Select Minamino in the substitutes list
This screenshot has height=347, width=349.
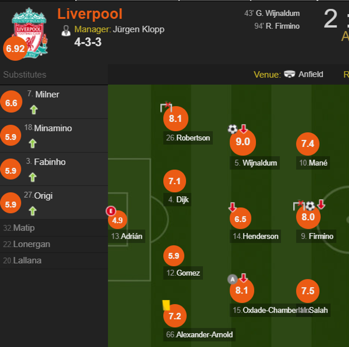pos(53,128)
